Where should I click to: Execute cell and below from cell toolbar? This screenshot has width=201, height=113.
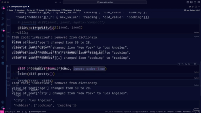[x=186, y=64]
